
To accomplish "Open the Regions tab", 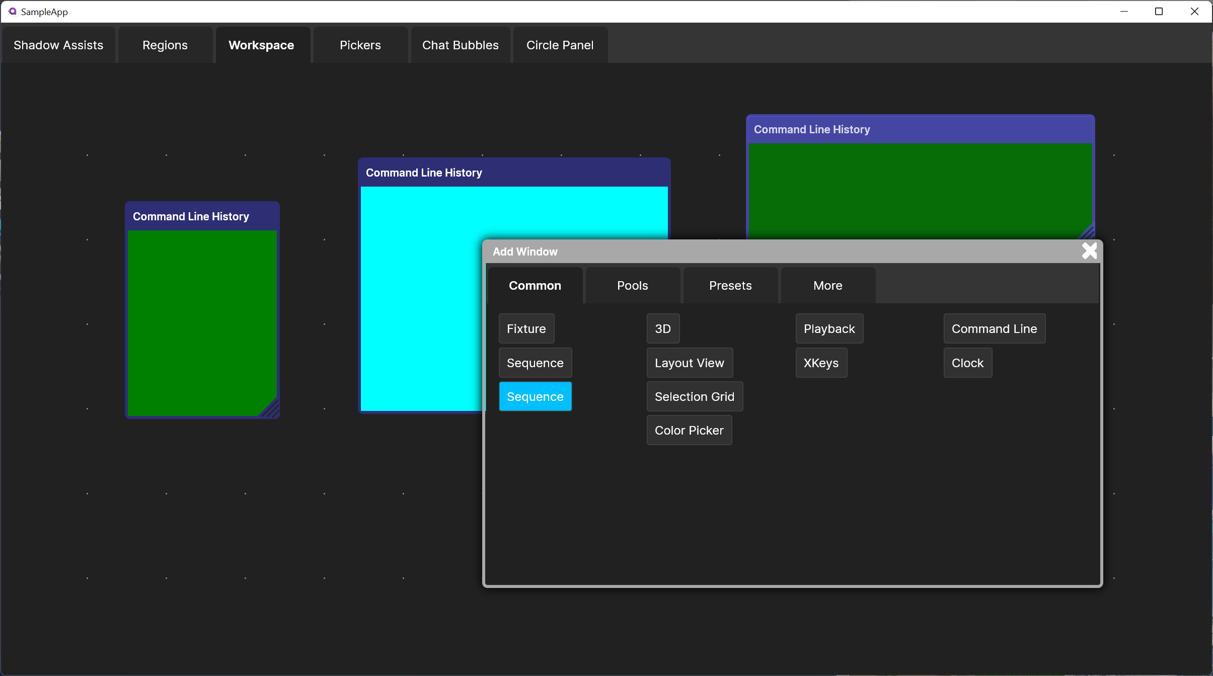I will pyautogui.click(x=165, y=45).
